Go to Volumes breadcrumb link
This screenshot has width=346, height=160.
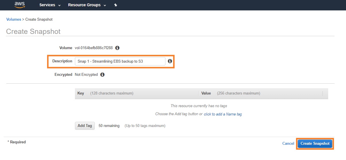pyautogui.click(x=13, y=20)
